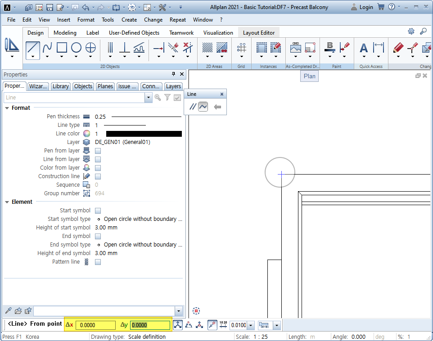Image resolution: width=433 pixels, height=341 pixels.
Task: Click the parallel offset icon in Line toolbar
Action: (193, 107)
